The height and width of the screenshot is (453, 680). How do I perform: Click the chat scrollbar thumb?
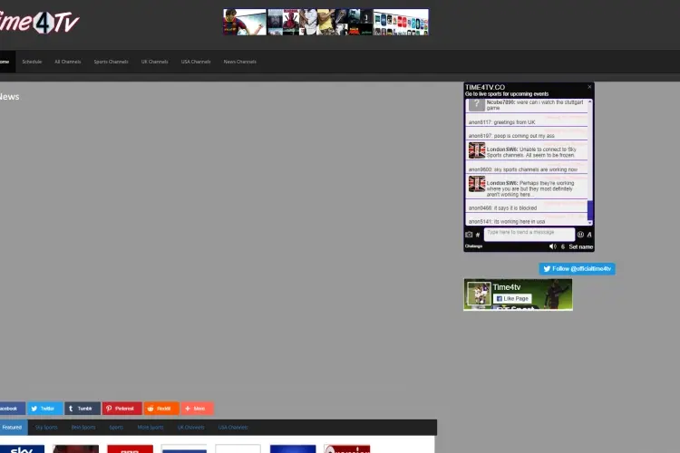point(590,210)
